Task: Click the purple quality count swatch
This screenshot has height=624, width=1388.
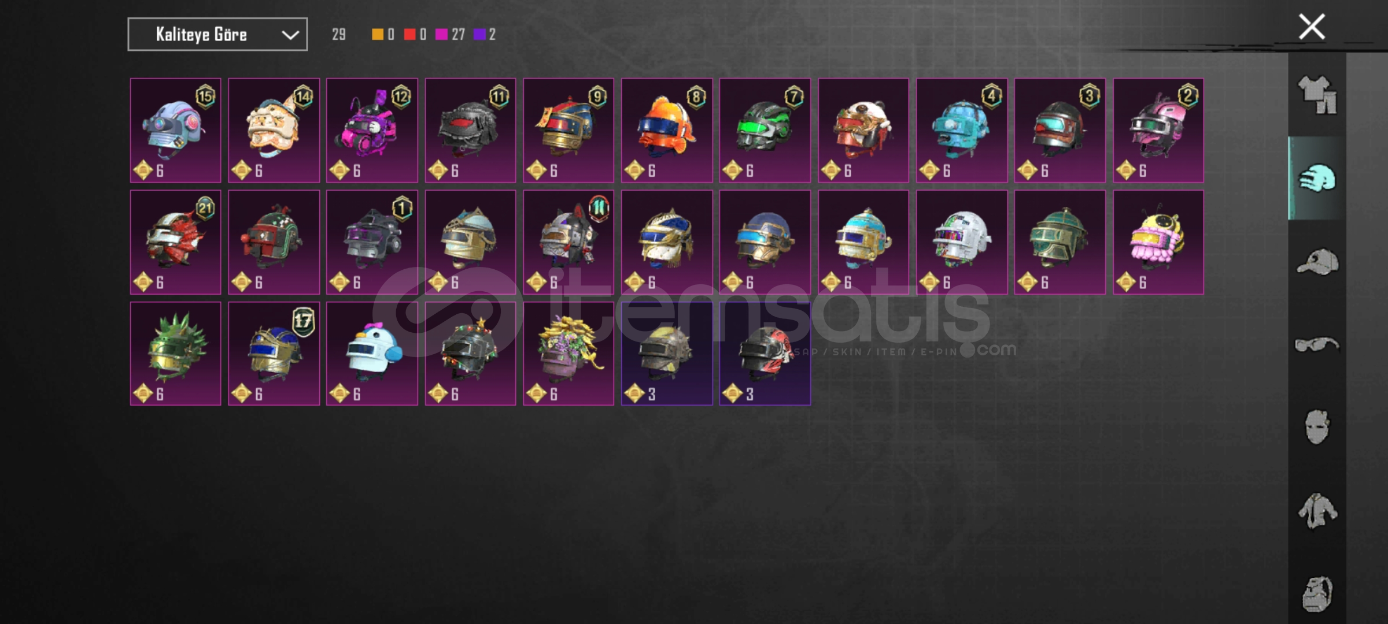Action: [x=479, y=35]
